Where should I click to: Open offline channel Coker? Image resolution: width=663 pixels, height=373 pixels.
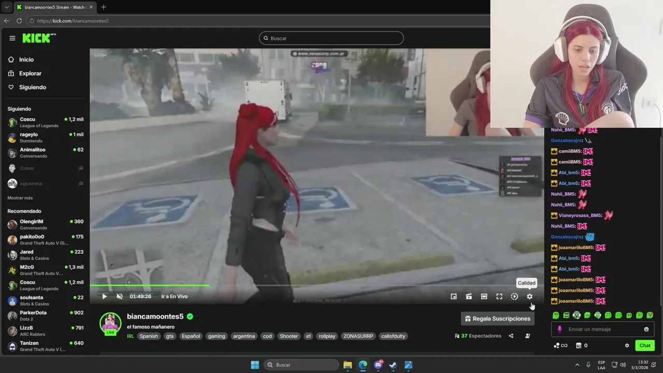45,168
